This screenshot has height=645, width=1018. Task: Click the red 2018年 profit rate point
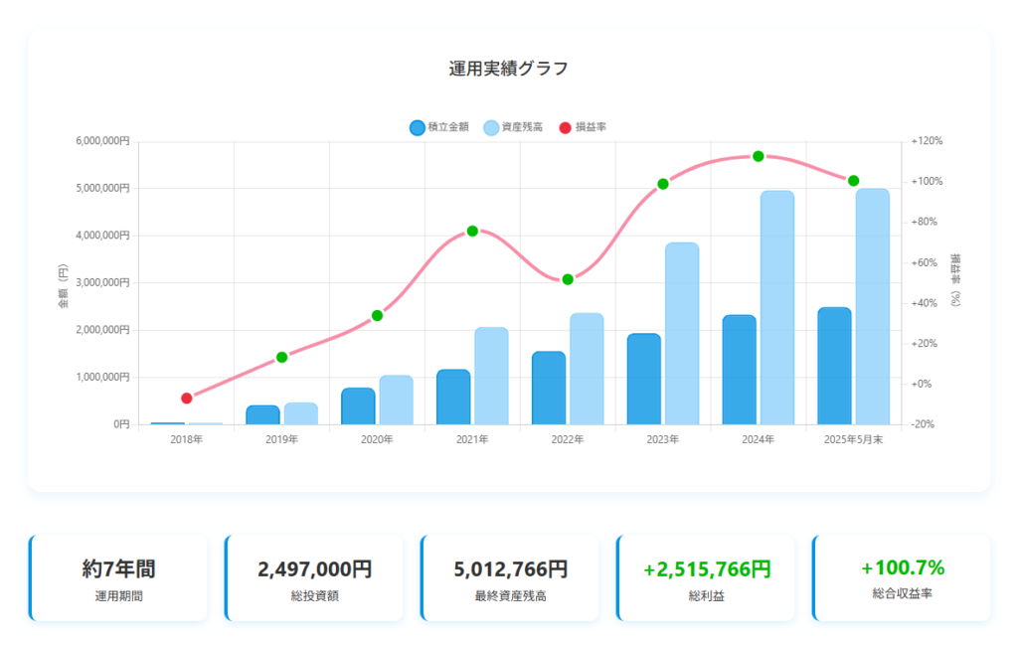click(x=187, y=398)
